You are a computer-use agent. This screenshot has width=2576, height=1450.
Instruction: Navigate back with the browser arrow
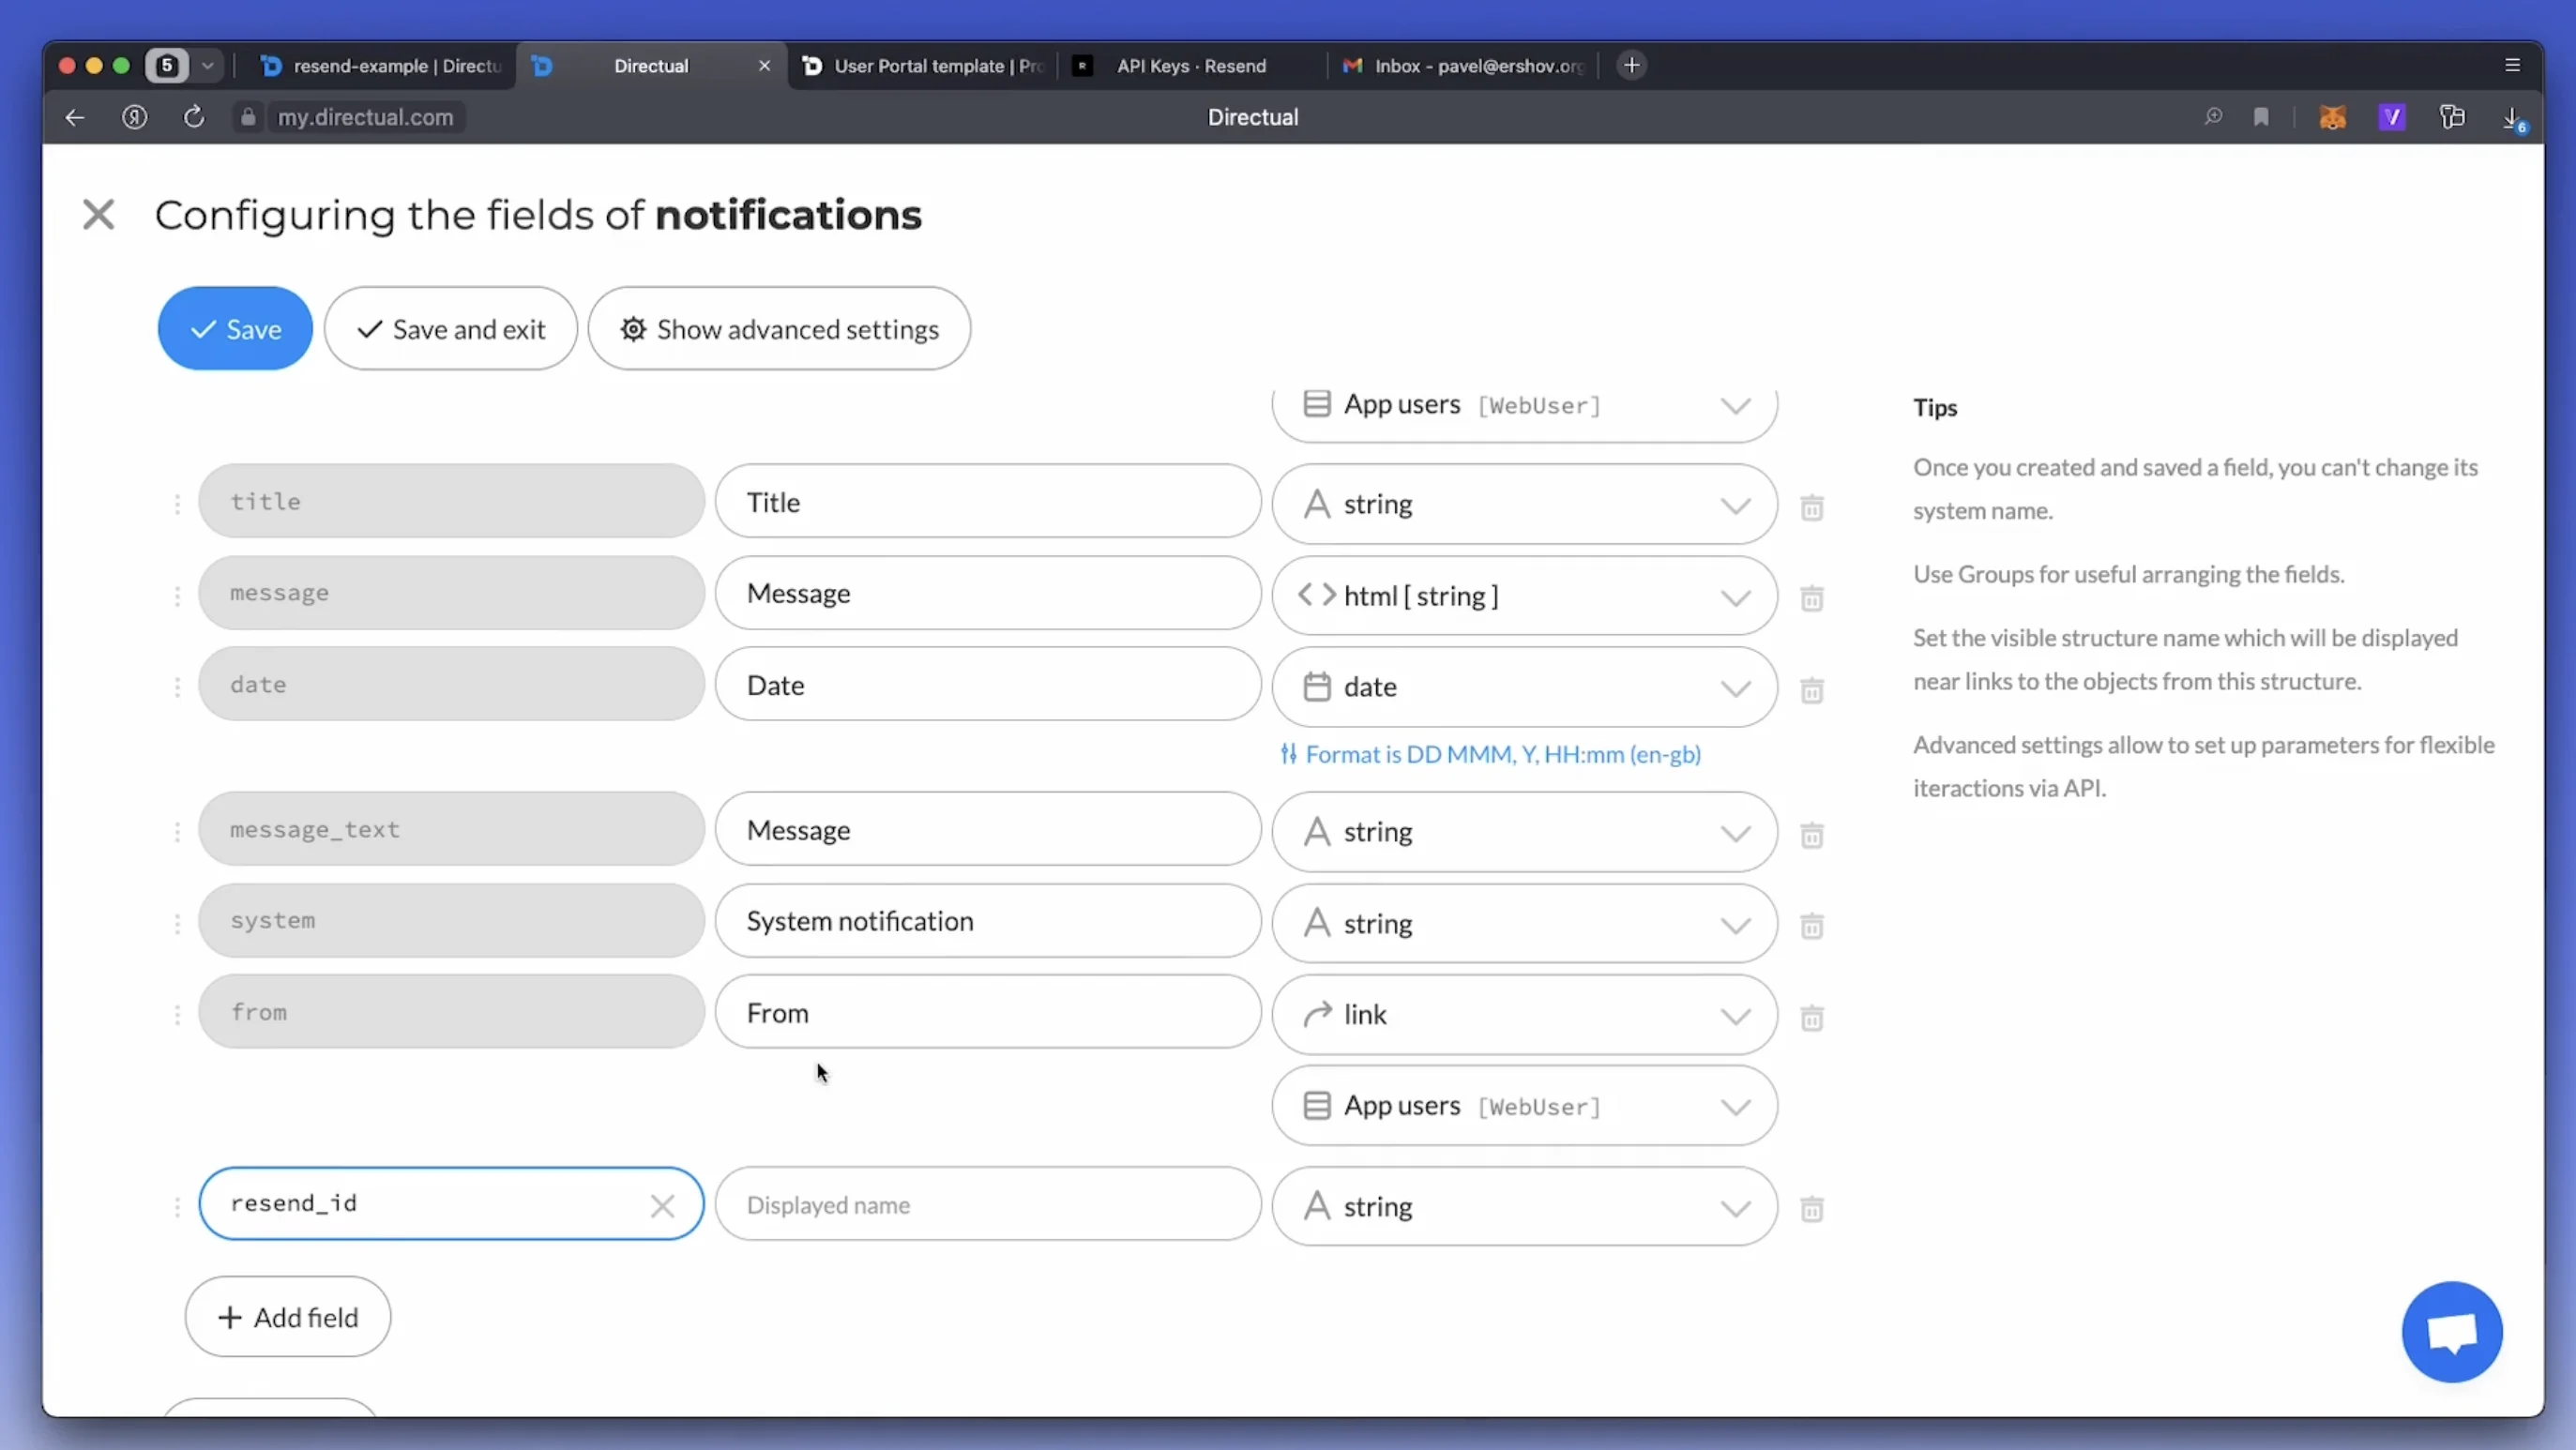click(x=75, y=117)
